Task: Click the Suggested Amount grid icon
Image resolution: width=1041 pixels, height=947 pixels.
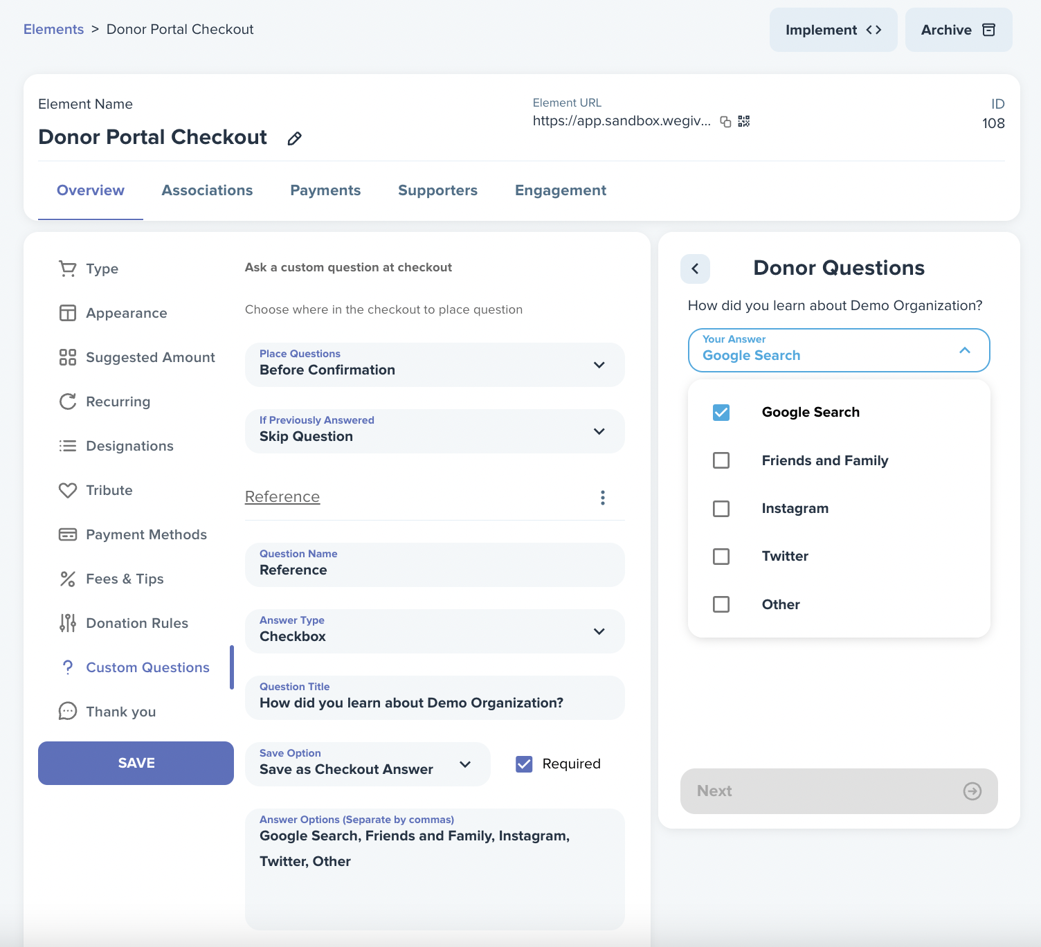Action: coord(67,357)
